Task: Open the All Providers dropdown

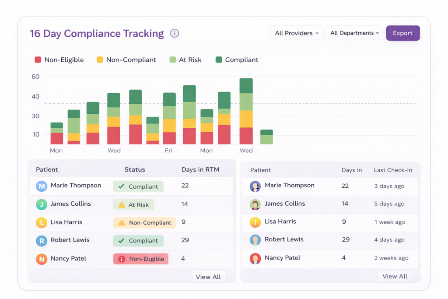Action: 296,33
